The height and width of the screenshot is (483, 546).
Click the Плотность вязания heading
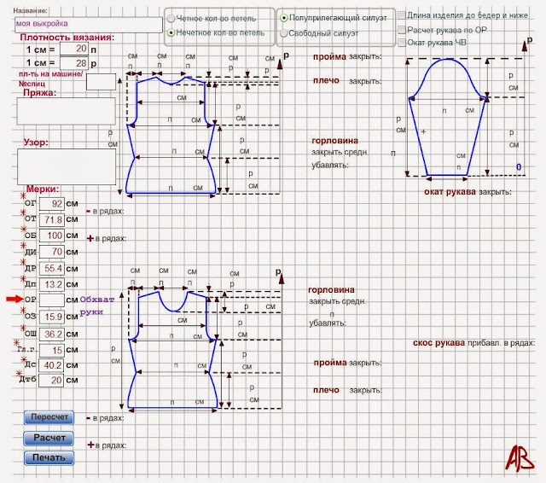click(x=67, y=38)
